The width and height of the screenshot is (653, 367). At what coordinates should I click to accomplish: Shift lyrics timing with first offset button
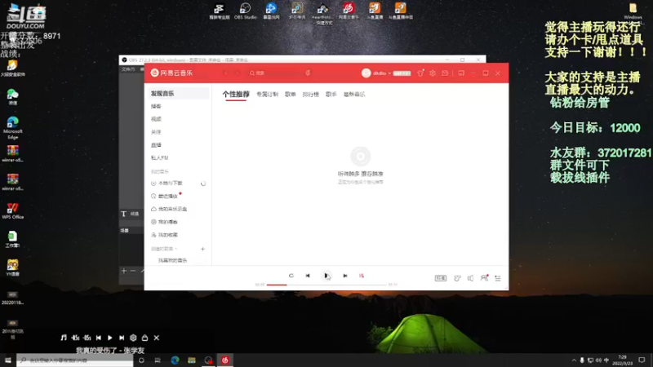tap(75, 338)
